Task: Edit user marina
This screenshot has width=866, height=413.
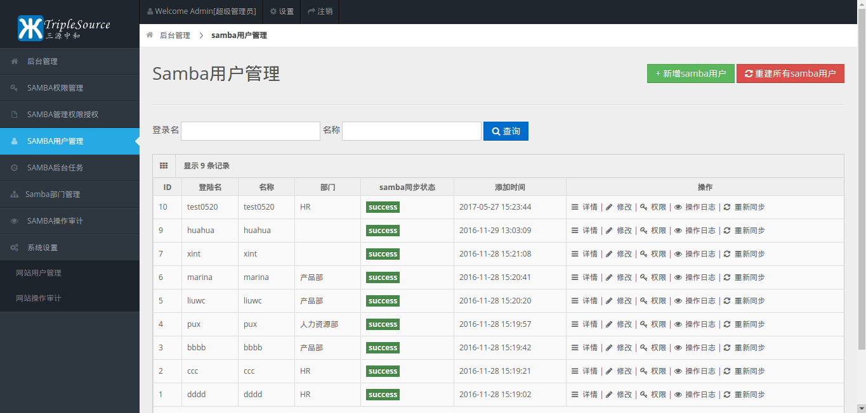Action: (x=619, y=277)
